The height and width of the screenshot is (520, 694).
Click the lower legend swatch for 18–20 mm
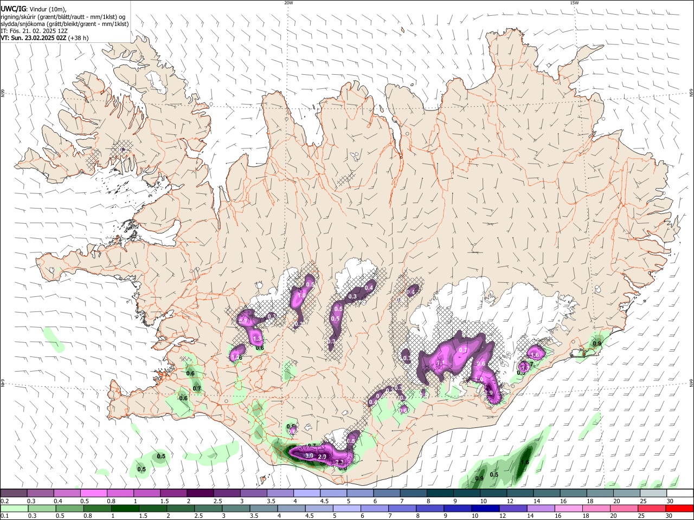596,508
